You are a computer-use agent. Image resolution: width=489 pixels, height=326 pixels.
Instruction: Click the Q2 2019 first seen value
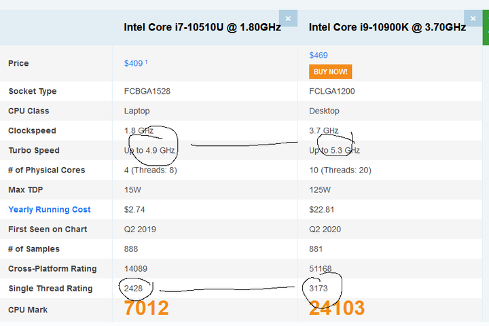tap(140, 230)
